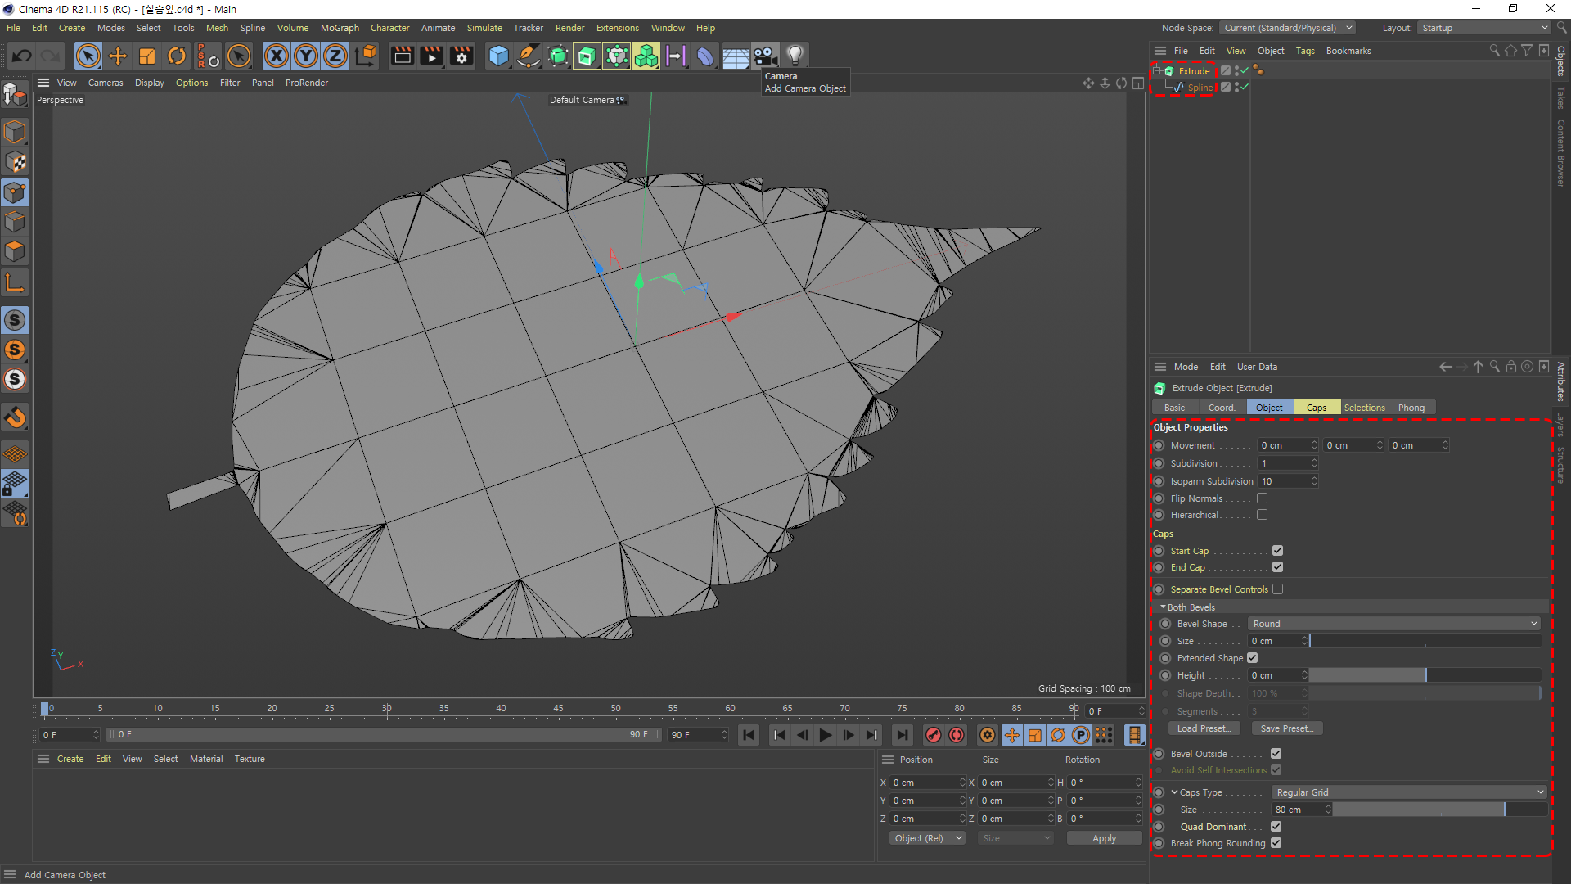Screen dimensions: 1571x884
Task: Open the MoGraph menu
Action: [x=339, y=28]
